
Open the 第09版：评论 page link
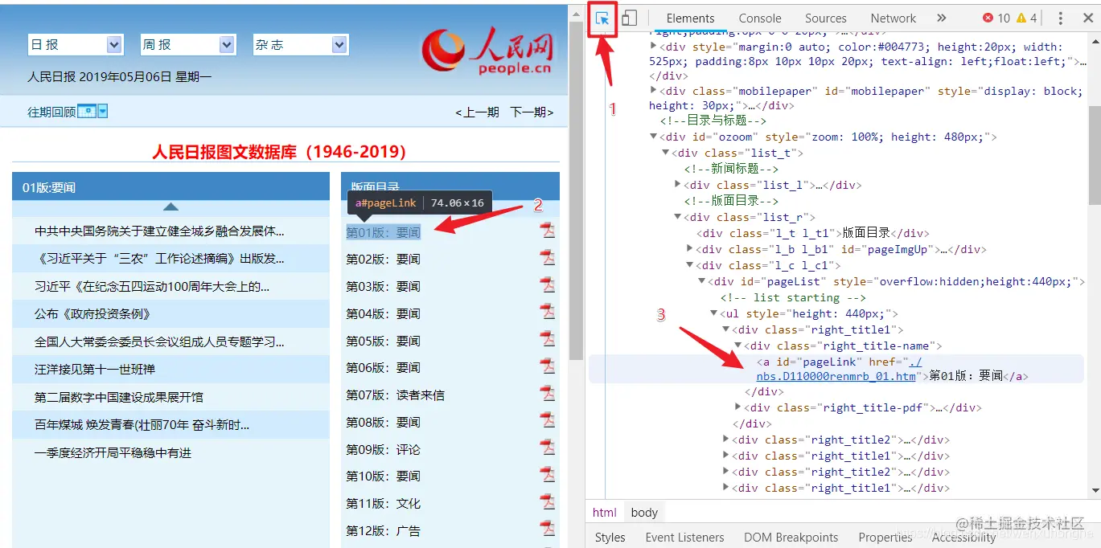[x=383, y=449]
